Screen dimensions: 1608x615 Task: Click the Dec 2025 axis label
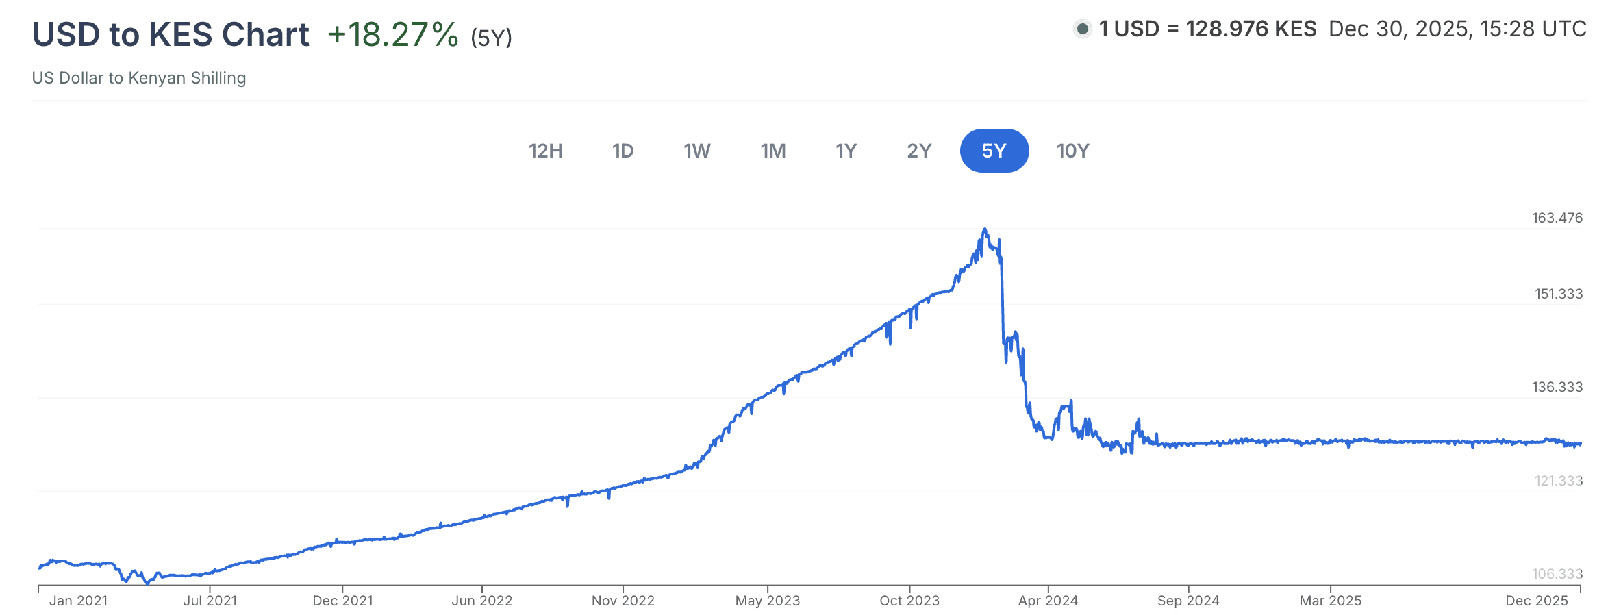tap(1536, 601)
